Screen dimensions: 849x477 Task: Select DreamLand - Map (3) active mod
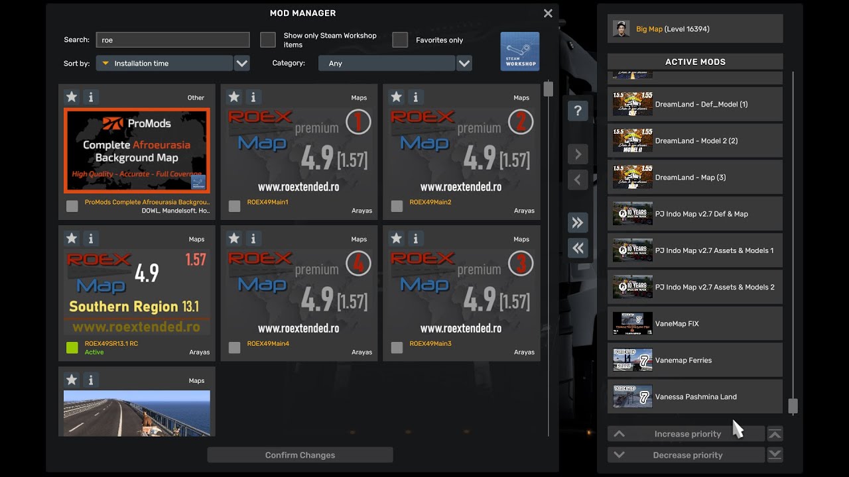point(695,177)
